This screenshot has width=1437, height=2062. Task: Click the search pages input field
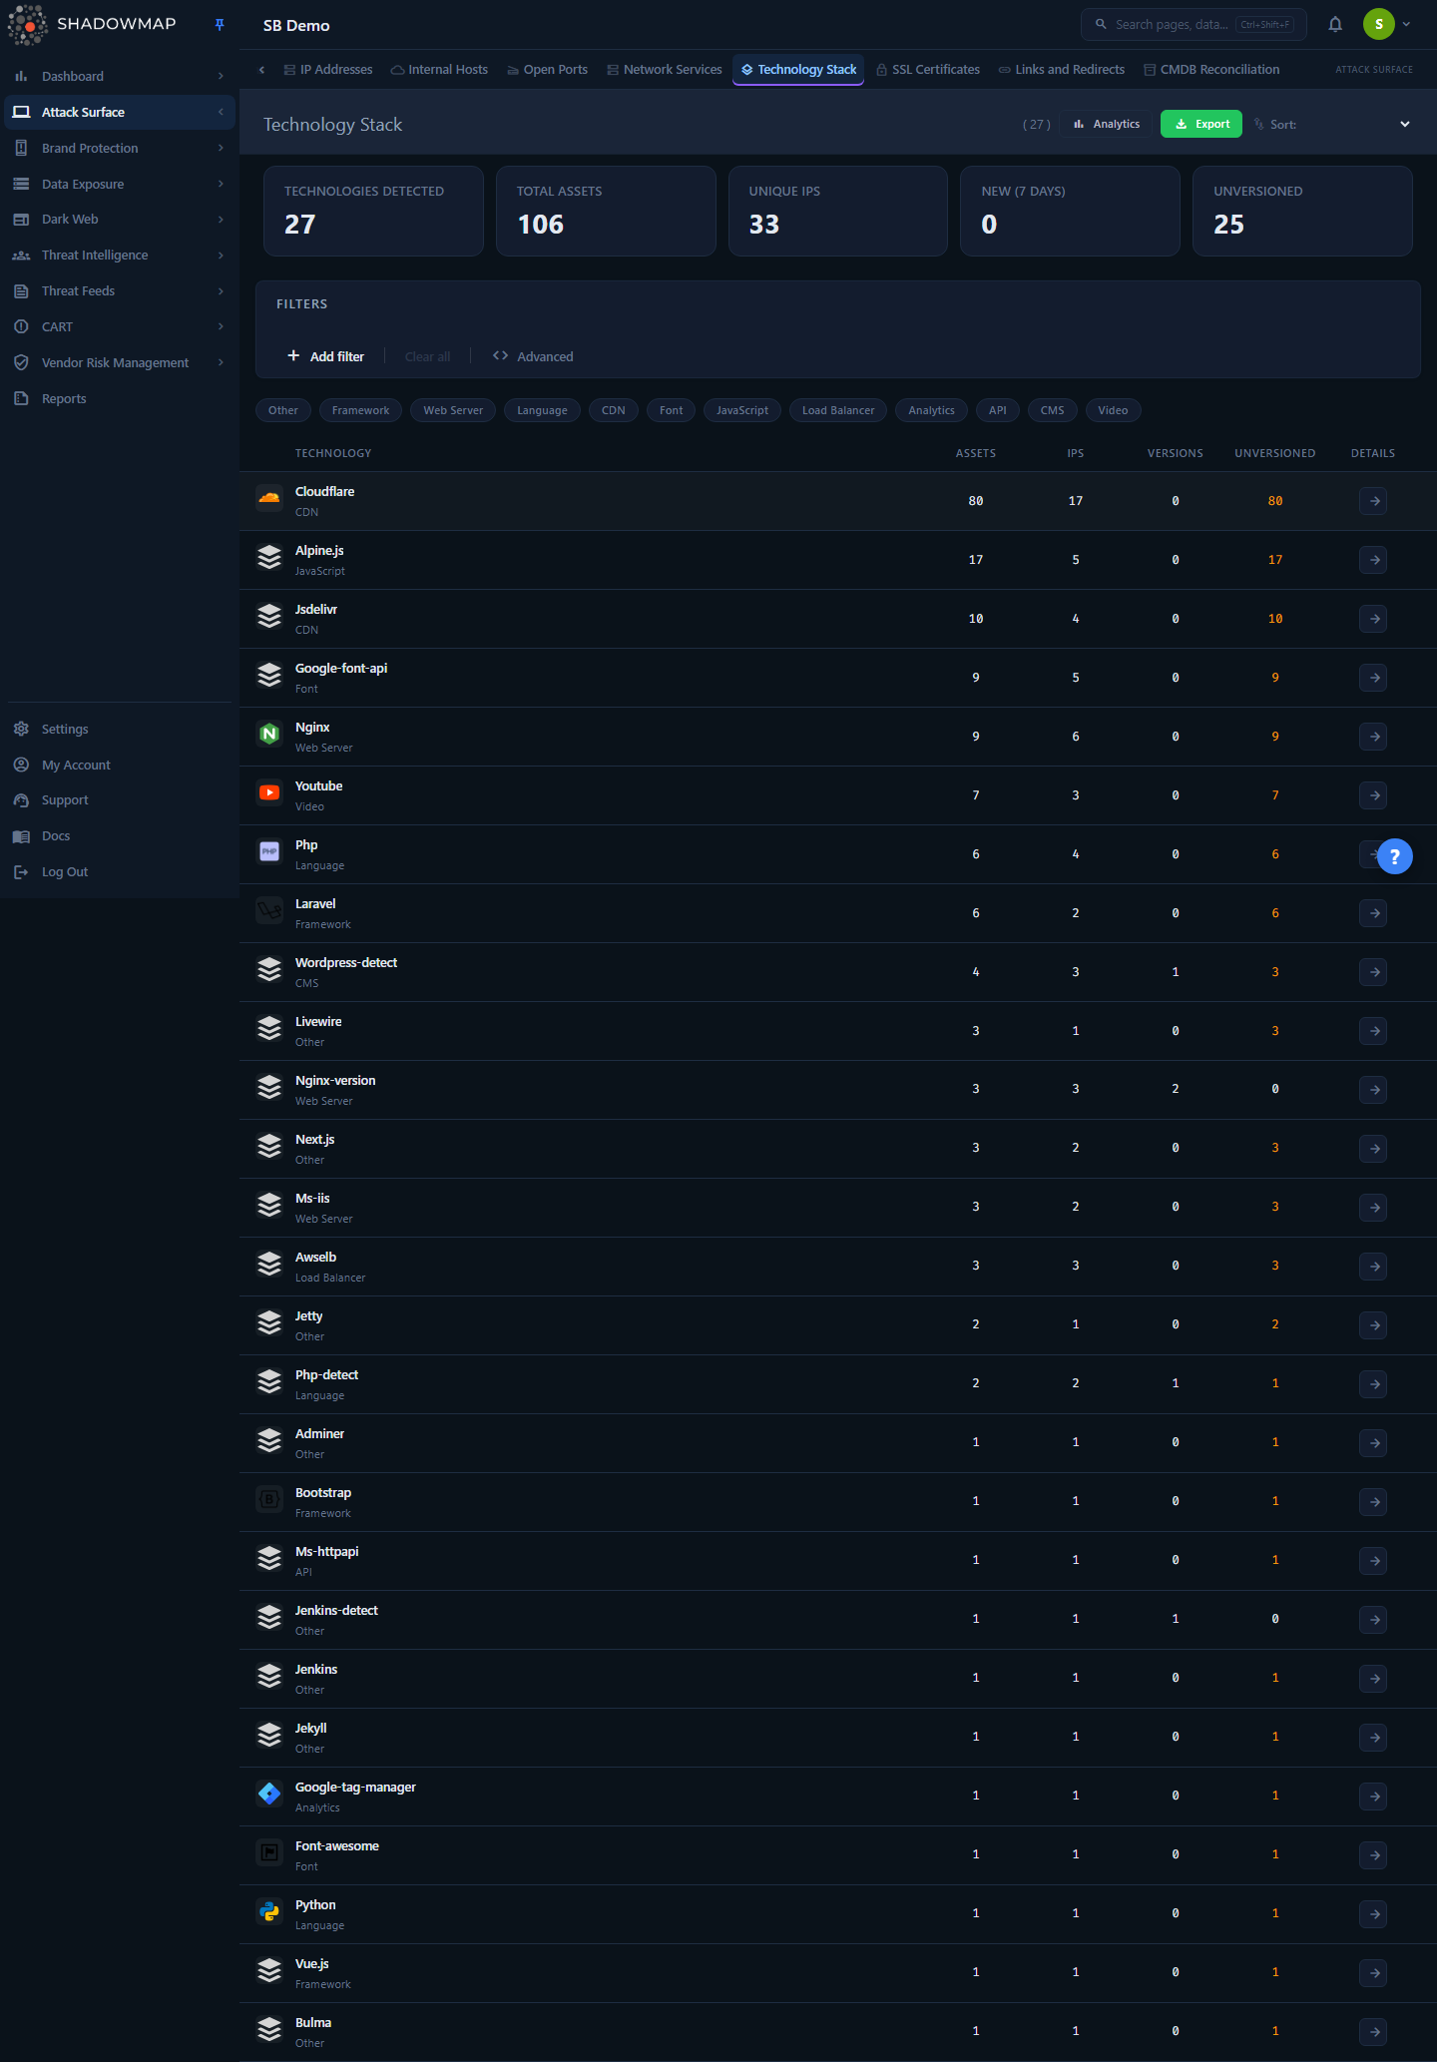(1194, 25)
